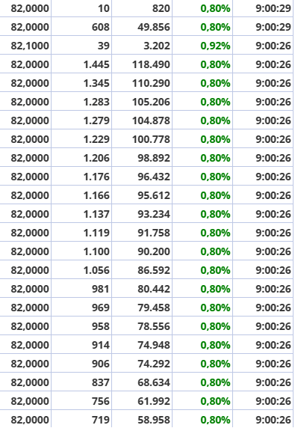The height and width of the screenshot is (431, 295).
Task: Click the volume cell 1.100
Action: coord(81,251)
